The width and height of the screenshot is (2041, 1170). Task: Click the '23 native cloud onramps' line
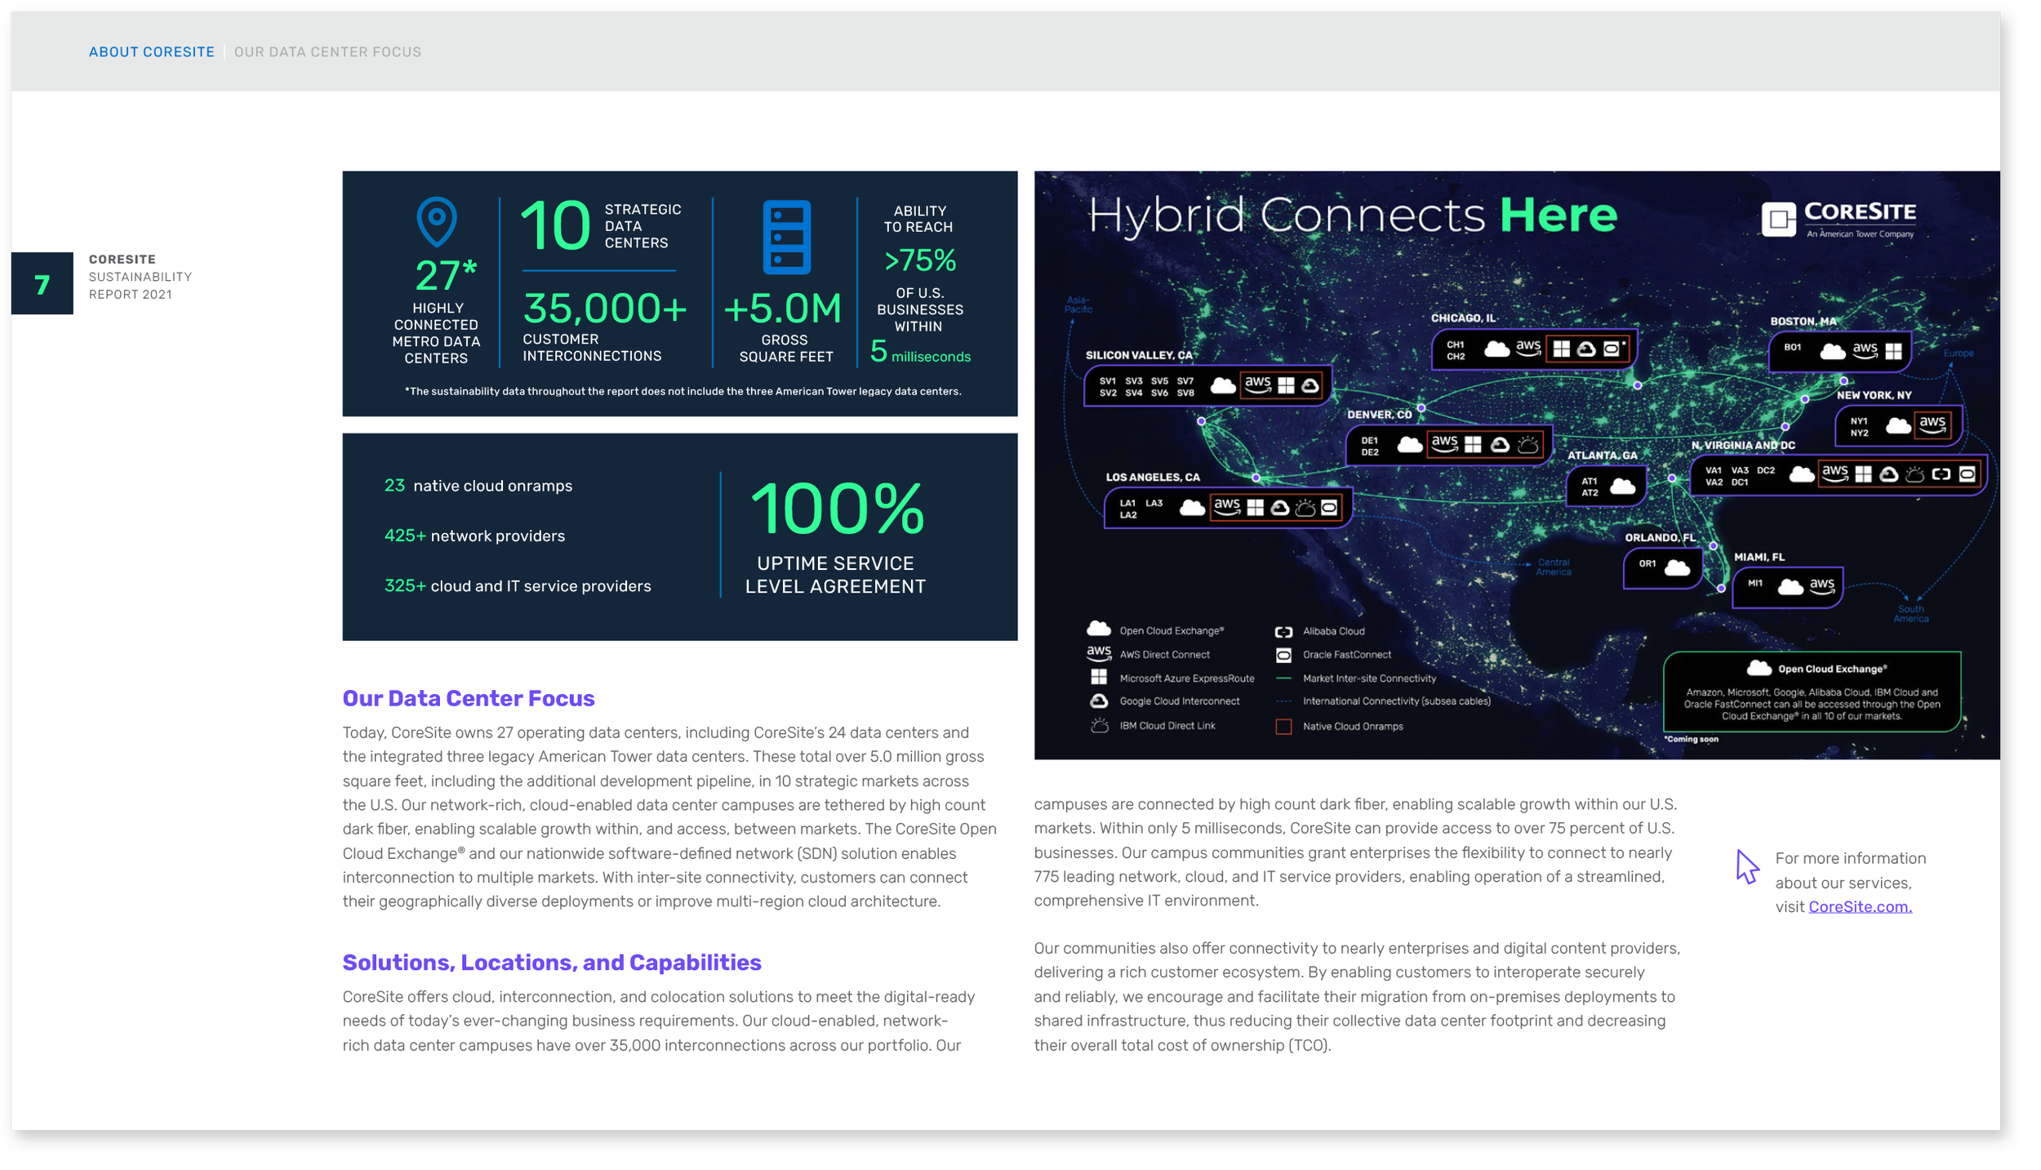[x=478, y=486]
